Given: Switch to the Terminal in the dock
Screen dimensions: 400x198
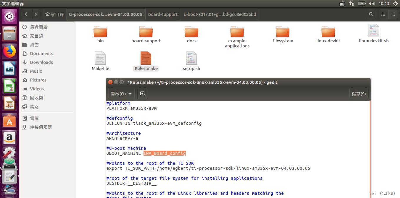Looking at the screenshot, I should point(9,165).
